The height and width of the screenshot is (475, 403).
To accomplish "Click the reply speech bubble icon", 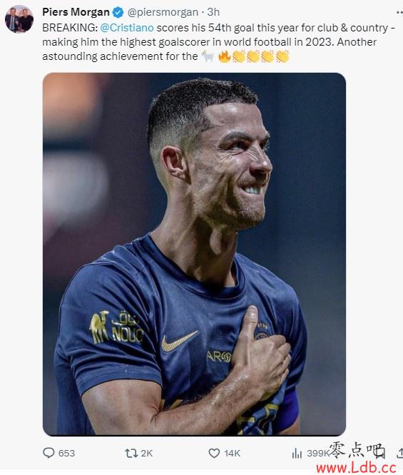I will tap(49, 453).
